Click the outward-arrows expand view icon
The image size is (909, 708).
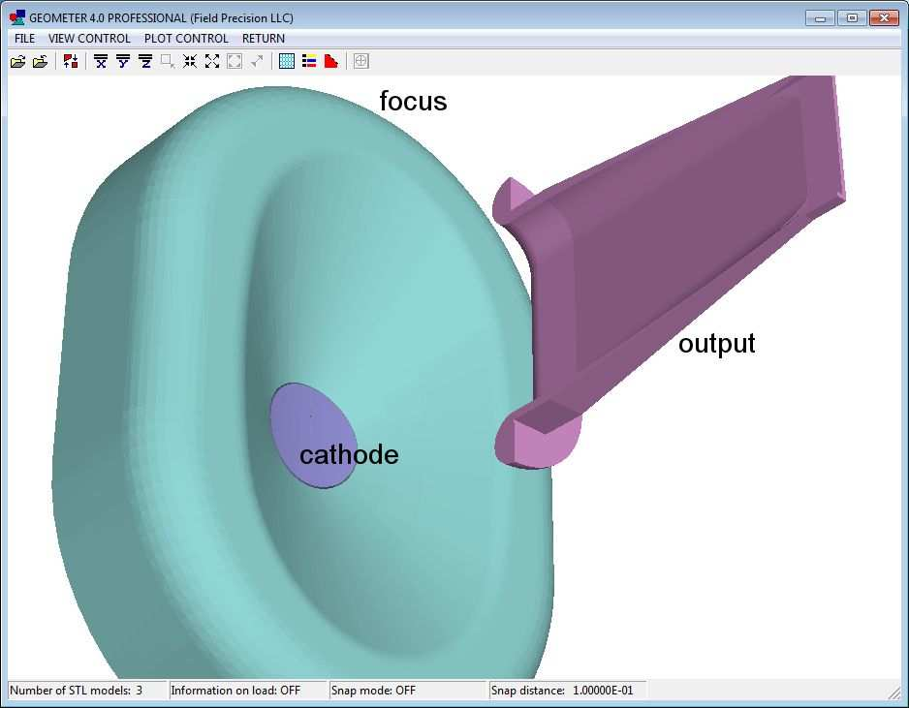212,61
